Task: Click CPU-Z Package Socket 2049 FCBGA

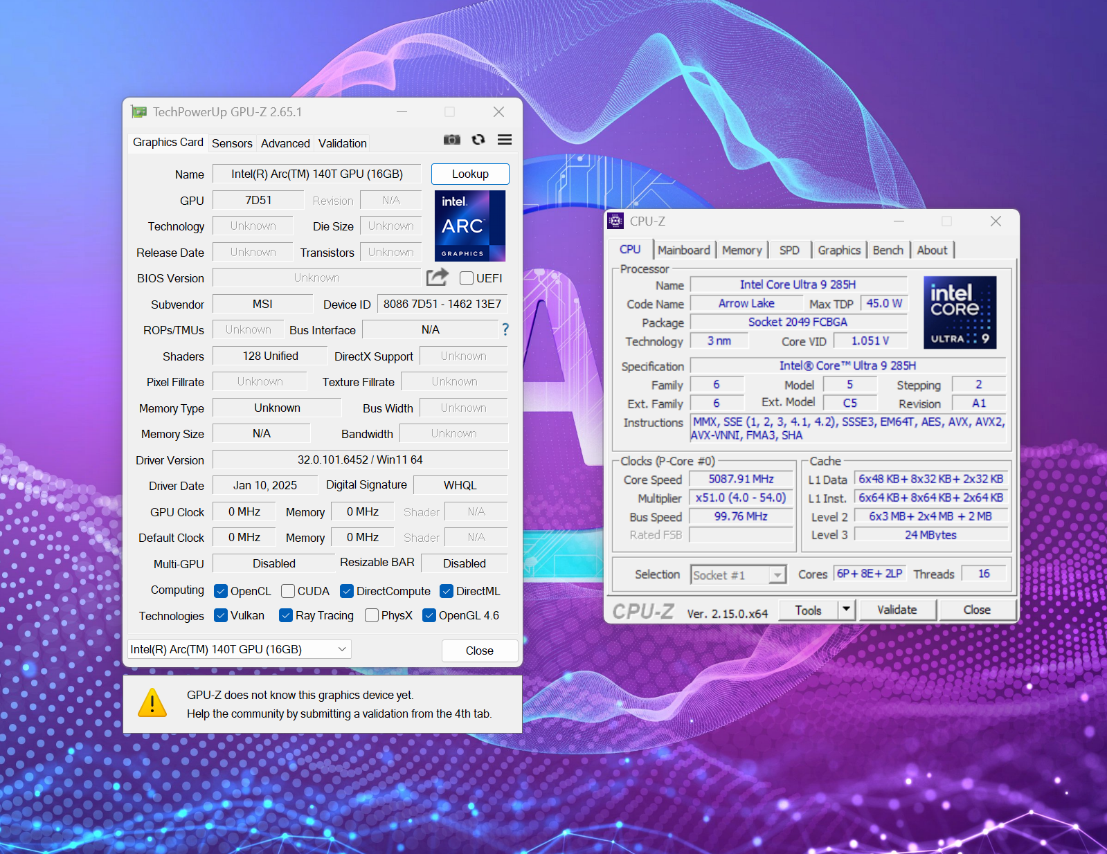Action: (798, 322)
